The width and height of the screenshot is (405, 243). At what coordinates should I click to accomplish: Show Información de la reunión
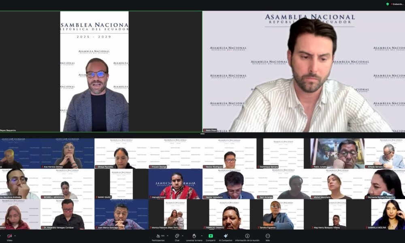tap(247, 236)
